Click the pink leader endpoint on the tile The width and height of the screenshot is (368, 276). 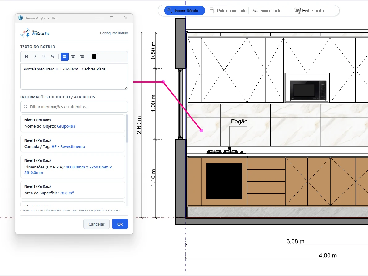pos(201,130)
